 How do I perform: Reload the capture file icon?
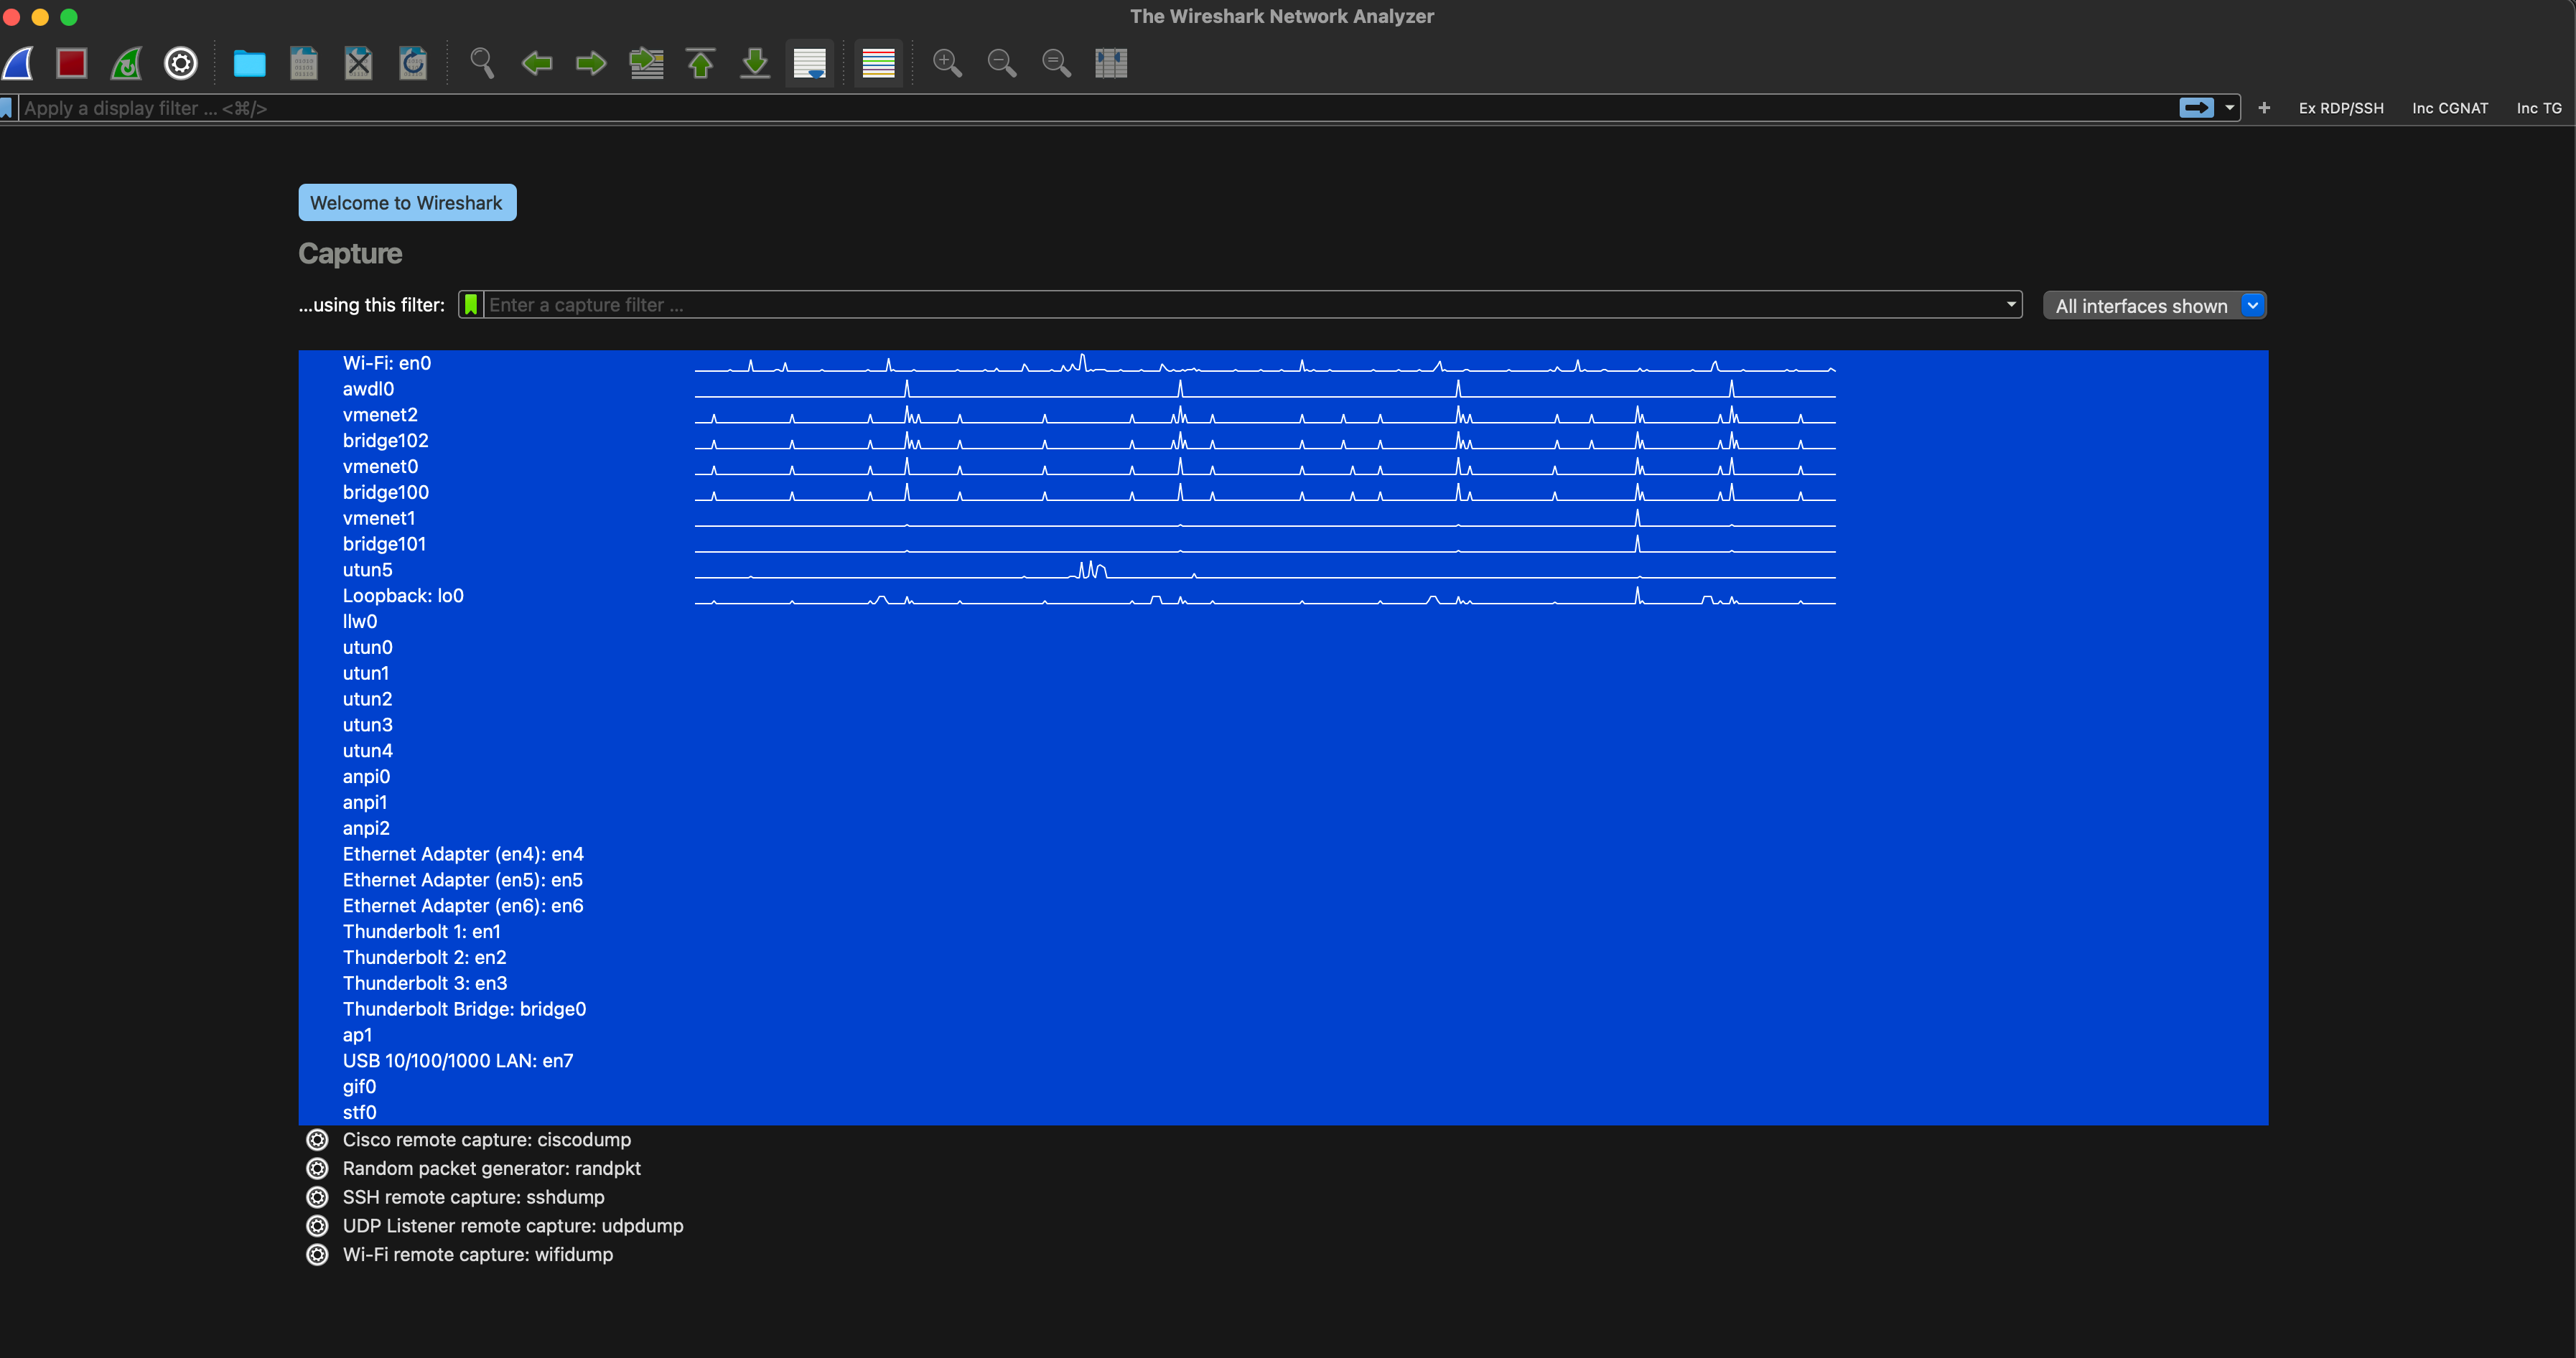click(x=413, y=63)
